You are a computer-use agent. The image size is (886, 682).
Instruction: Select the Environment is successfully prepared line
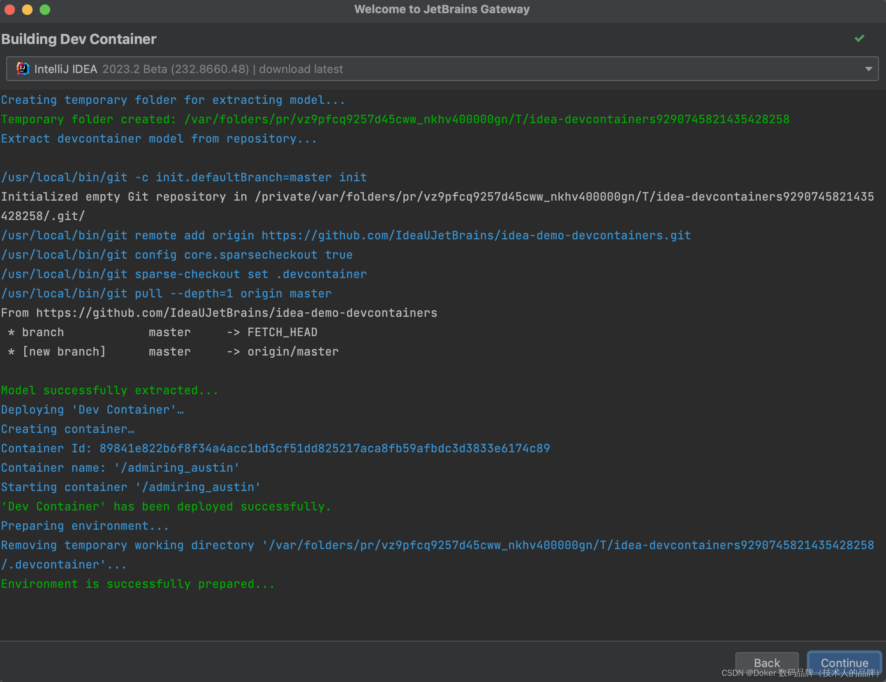[x=137, y=584]
